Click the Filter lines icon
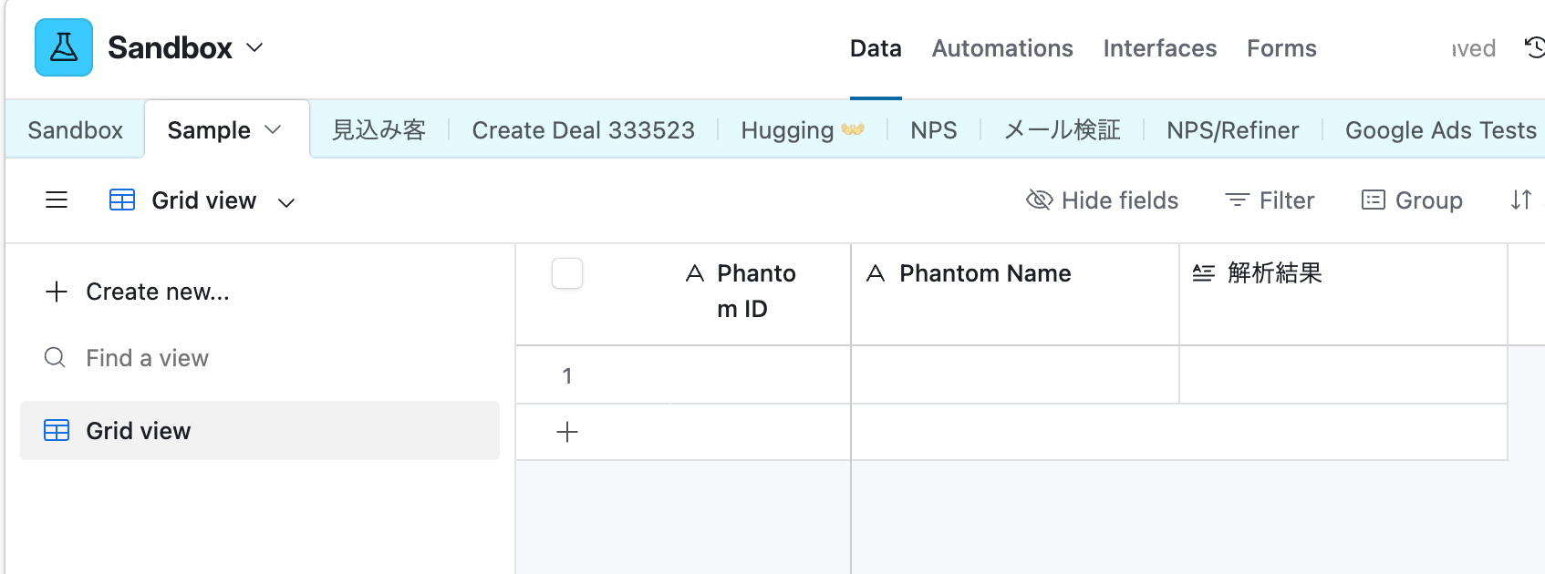 point(1237,200)
